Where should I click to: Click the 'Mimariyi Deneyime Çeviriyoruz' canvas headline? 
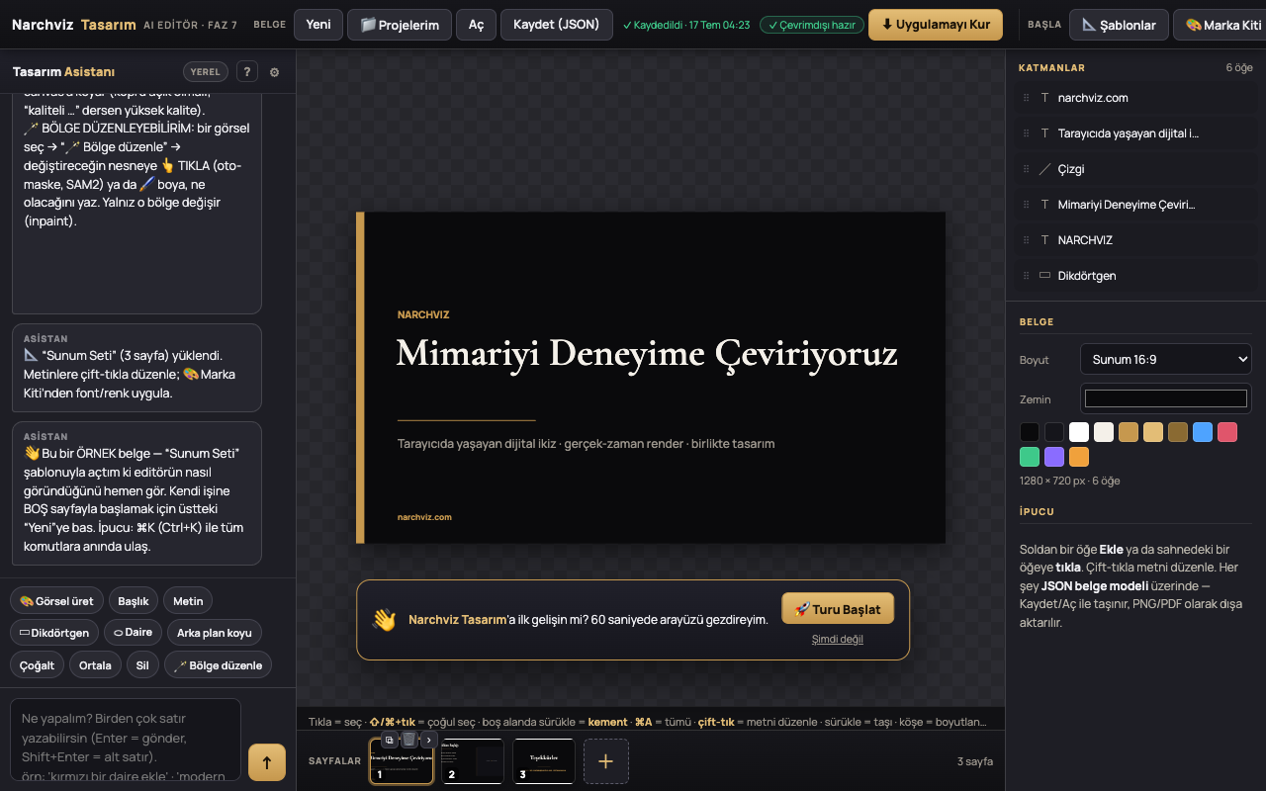tap(647, 353)
